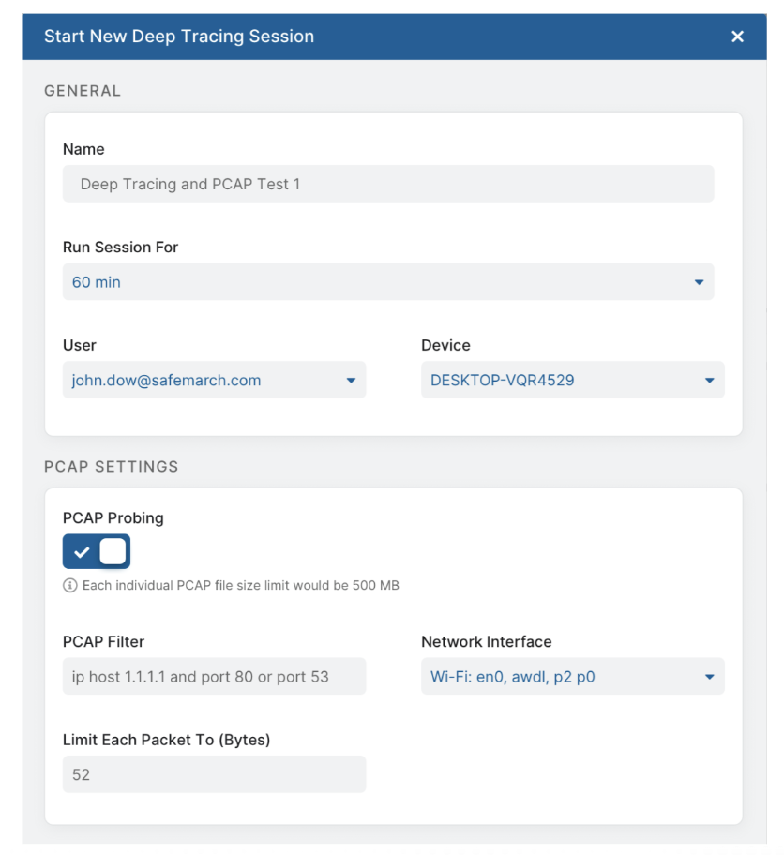
Task: Click the caret arrow in the Device field
Action: pyautogui.click(x=709, y=381)
